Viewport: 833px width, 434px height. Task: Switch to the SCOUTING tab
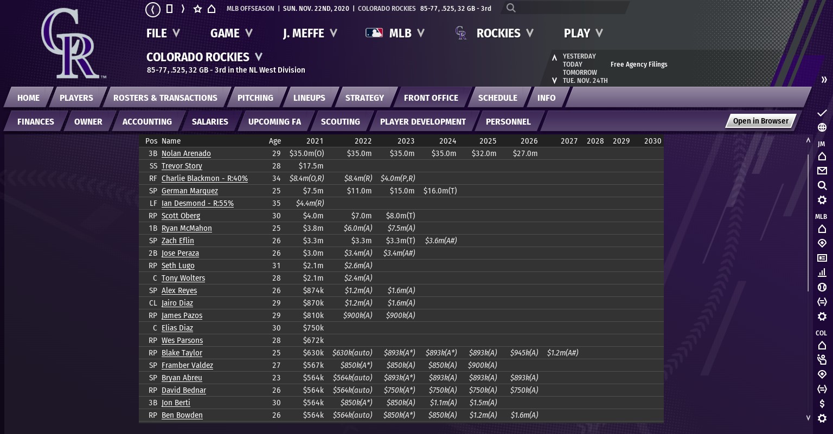click(x=340, y=122)
